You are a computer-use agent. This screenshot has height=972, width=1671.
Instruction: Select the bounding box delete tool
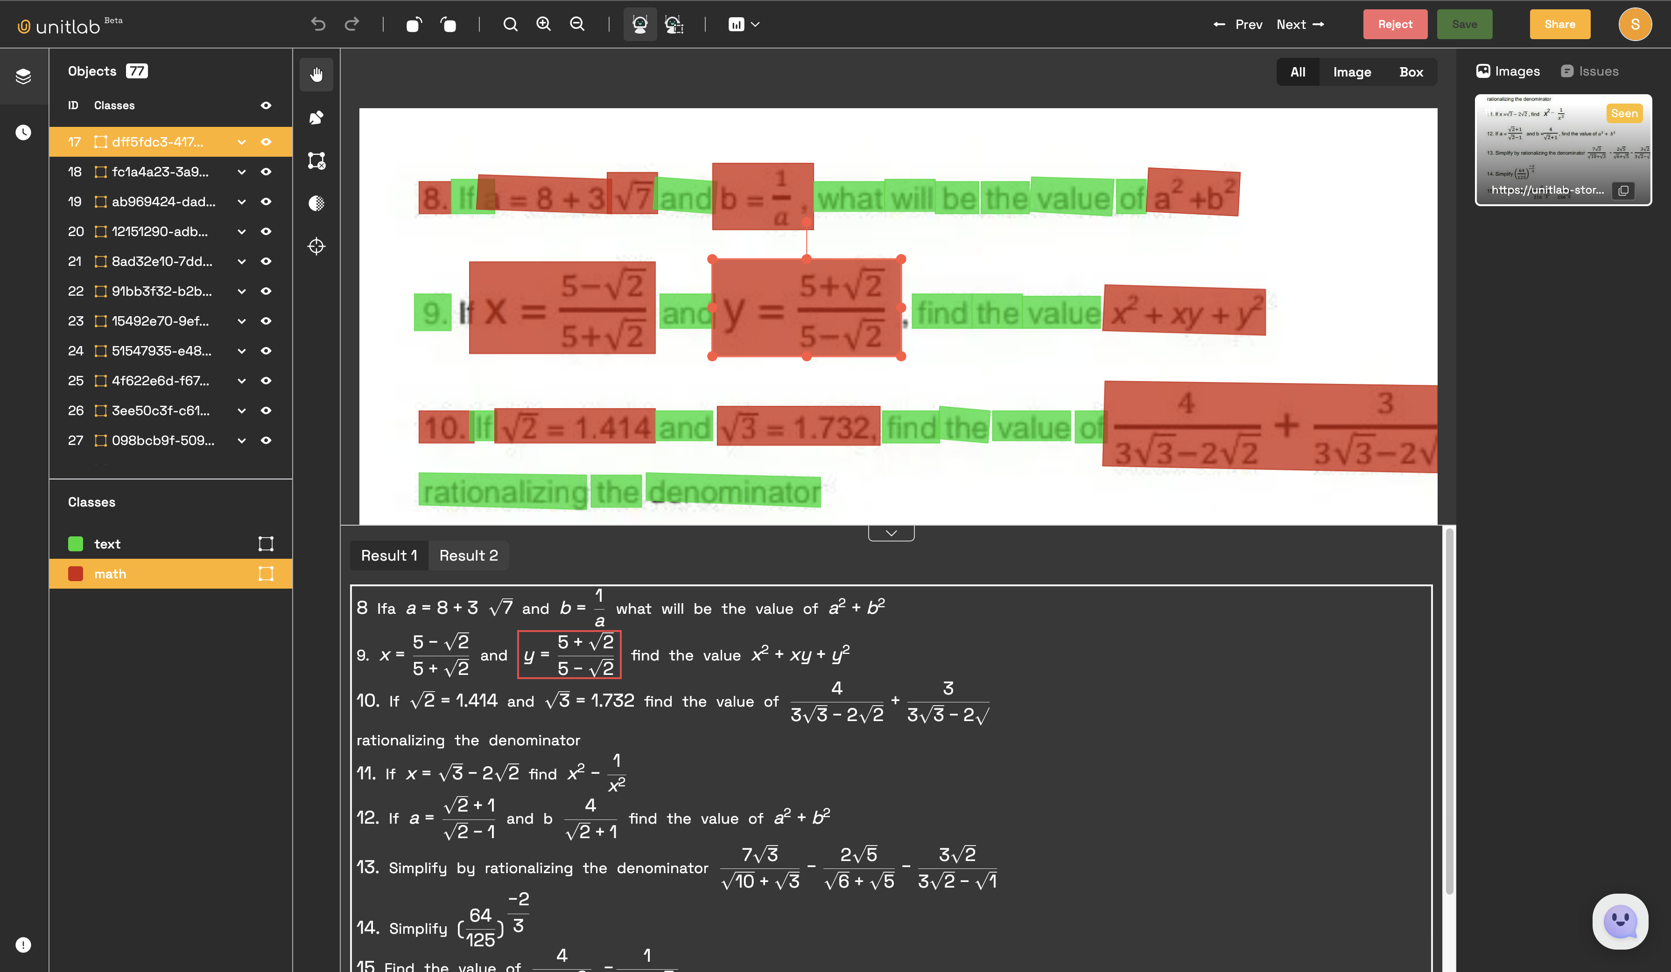coord(316,160)
